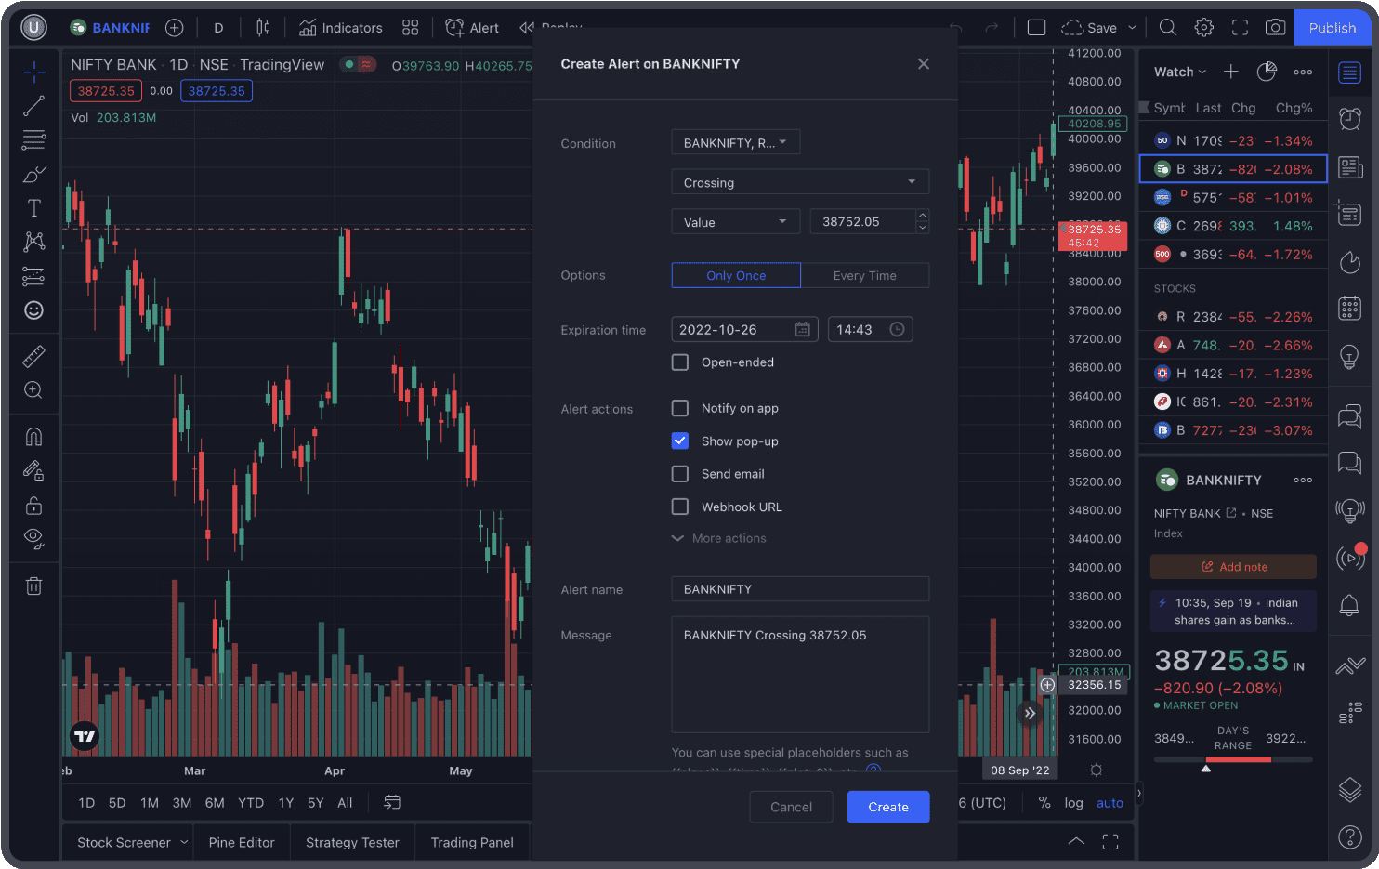Check the Open-ended checkbox
This screenshot has height=869, width=1379.
(680, 362)
